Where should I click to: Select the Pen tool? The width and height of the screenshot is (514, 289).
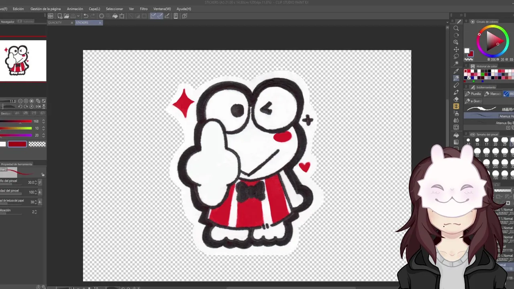click(456, 78)
